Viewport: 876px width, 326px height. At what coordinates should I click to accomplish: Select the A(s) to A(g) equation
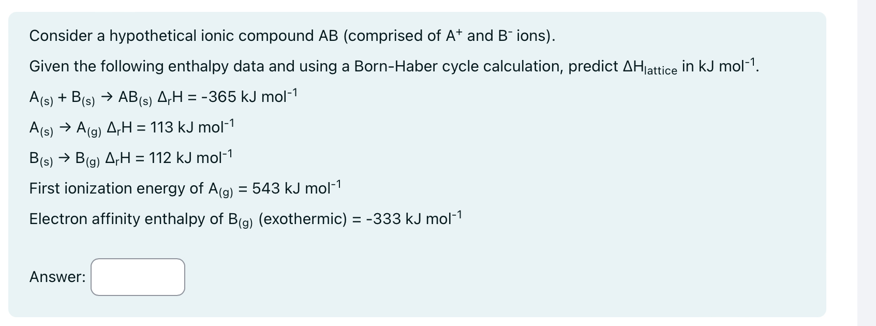[129, 128]
